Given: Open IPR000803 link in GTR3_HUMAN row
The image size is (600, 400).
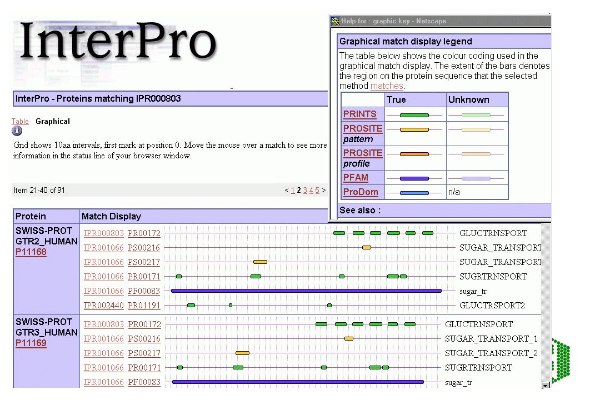Looking at the screenshot, I should pos(104,324).
